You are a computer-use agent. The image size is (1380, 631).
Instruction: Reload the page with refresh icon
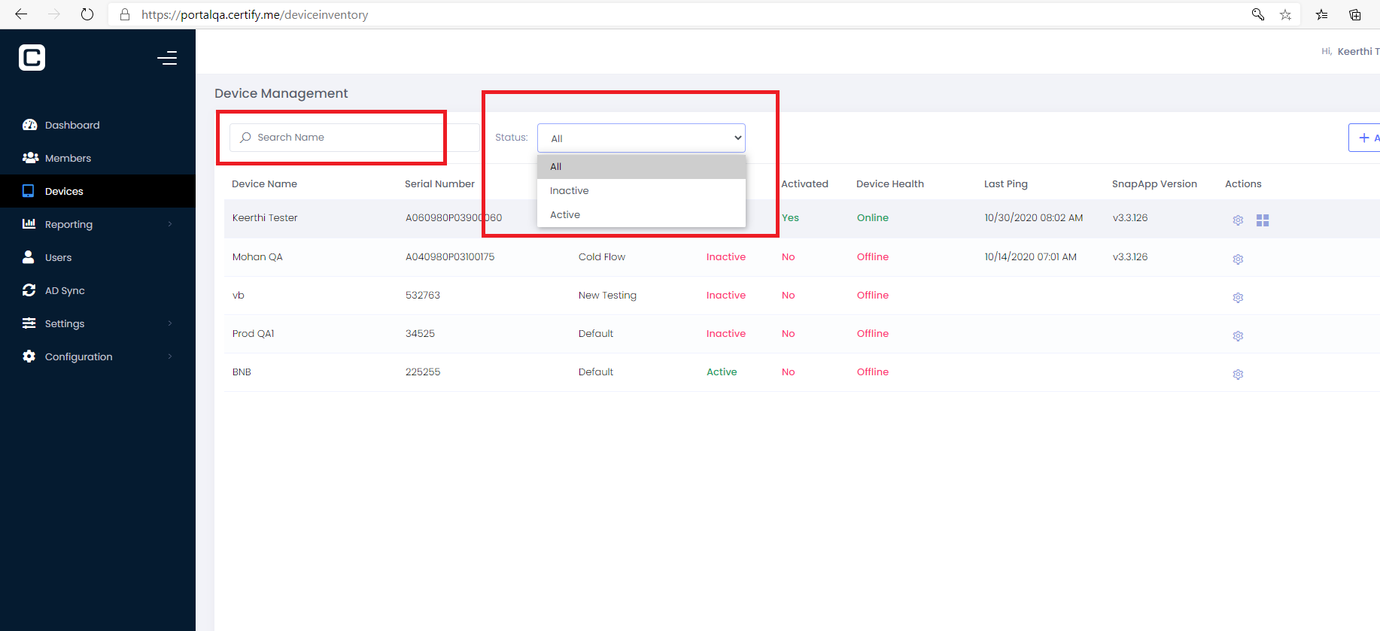(87, 14)
